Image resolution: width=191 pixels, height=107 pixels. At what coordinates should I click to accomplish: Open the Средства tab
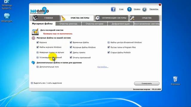(144, 18)
